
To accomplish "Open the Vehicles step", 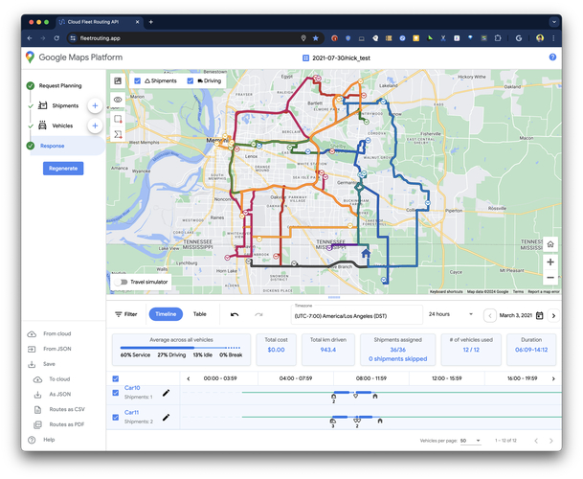I will tap(62, 125).
